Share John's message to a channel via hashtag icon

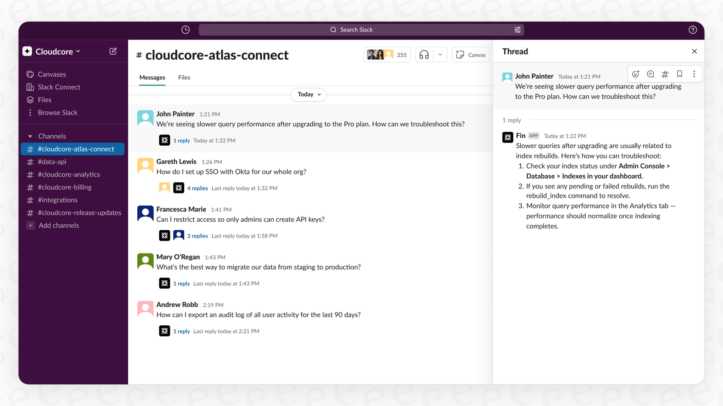(x=665, y=74)
